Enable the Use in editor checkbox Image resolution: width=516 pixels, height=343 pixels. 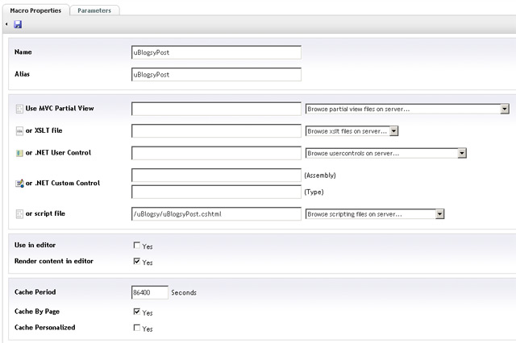(x=136, y=246)
